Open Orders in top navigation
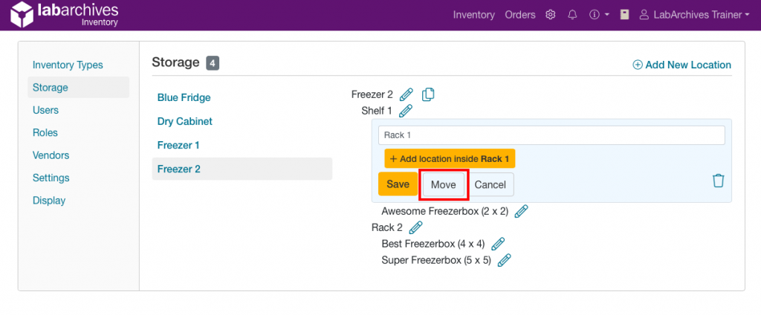Screen dimensions: 761x315 520,15
